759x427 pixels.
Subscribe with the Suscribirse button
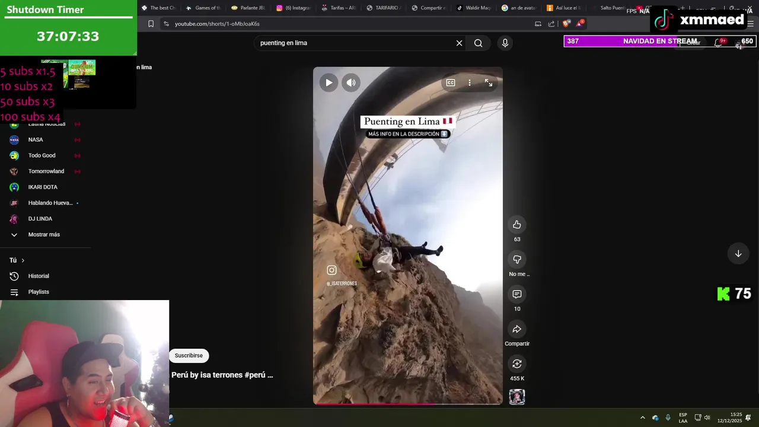coord(189,356)
